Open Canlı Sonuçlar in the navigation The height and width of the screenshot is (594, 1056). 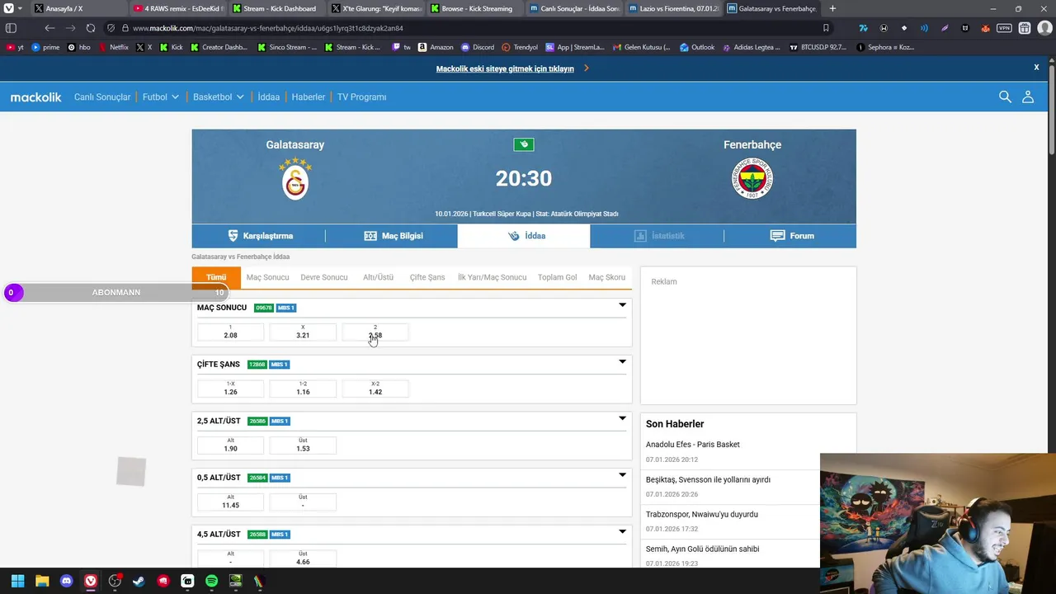pos(102,97)
